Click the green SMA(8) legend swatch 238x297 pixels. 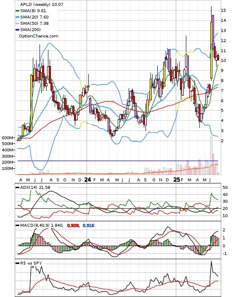[17, 11]
